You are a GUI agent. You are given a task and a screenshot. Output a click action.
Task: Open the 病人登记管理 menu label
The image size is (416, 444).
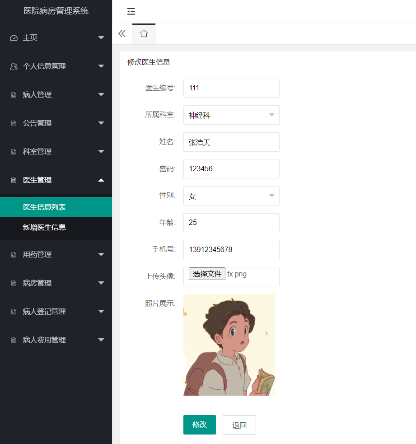44,312
